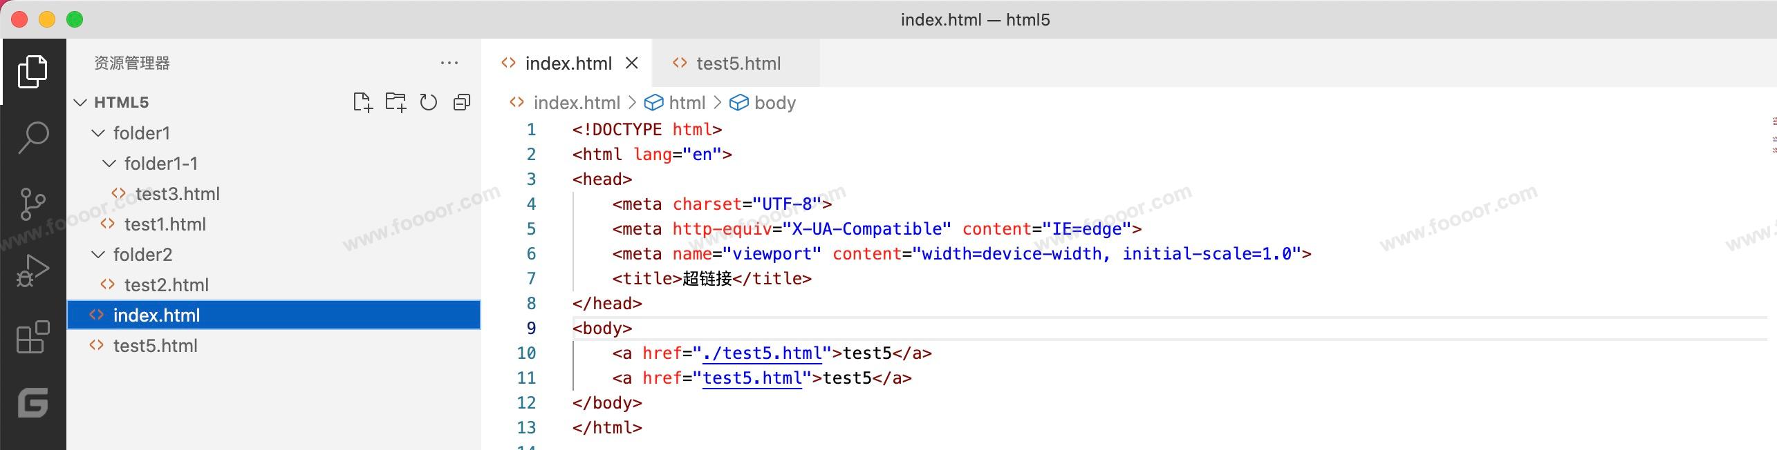The width and height of the screenshot is (1777, 450).
Task: Click the body breadcrumb item
Action: pyautogui.click(x=774, y=103)
